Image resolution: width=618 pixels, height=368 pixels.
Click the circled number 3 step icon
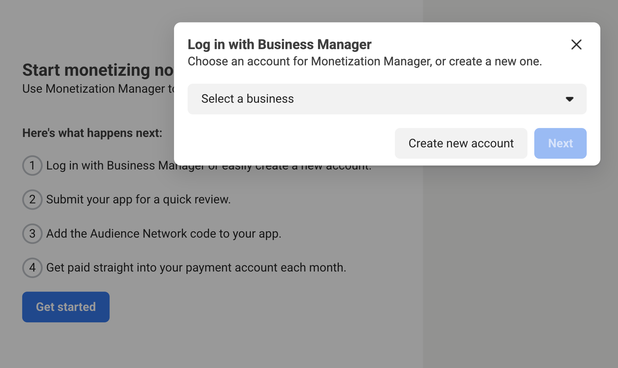(x=32, y=233)
